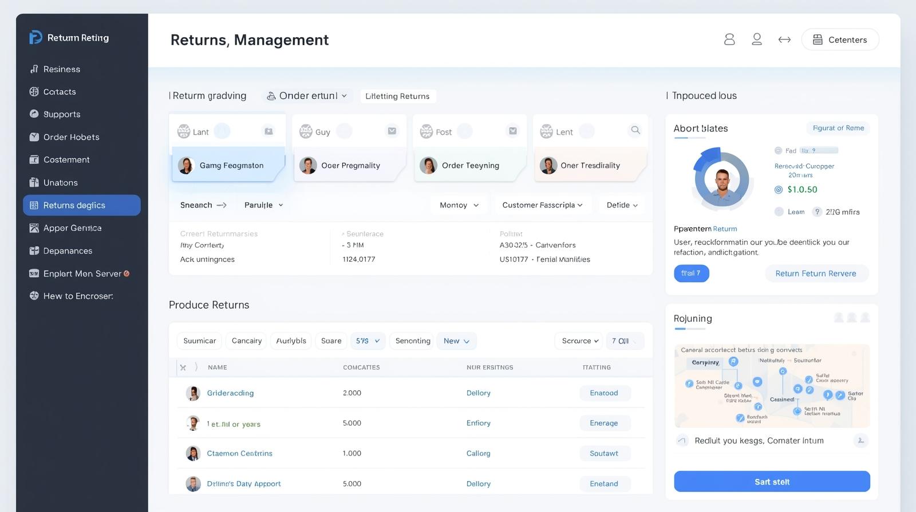Click the Return Reting logo icon
916x512 pixels.
(x=35, y=38)
